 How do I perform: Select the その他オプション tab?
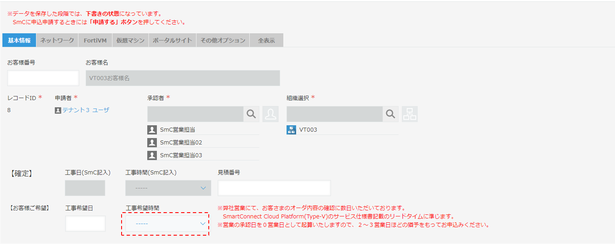223,40
